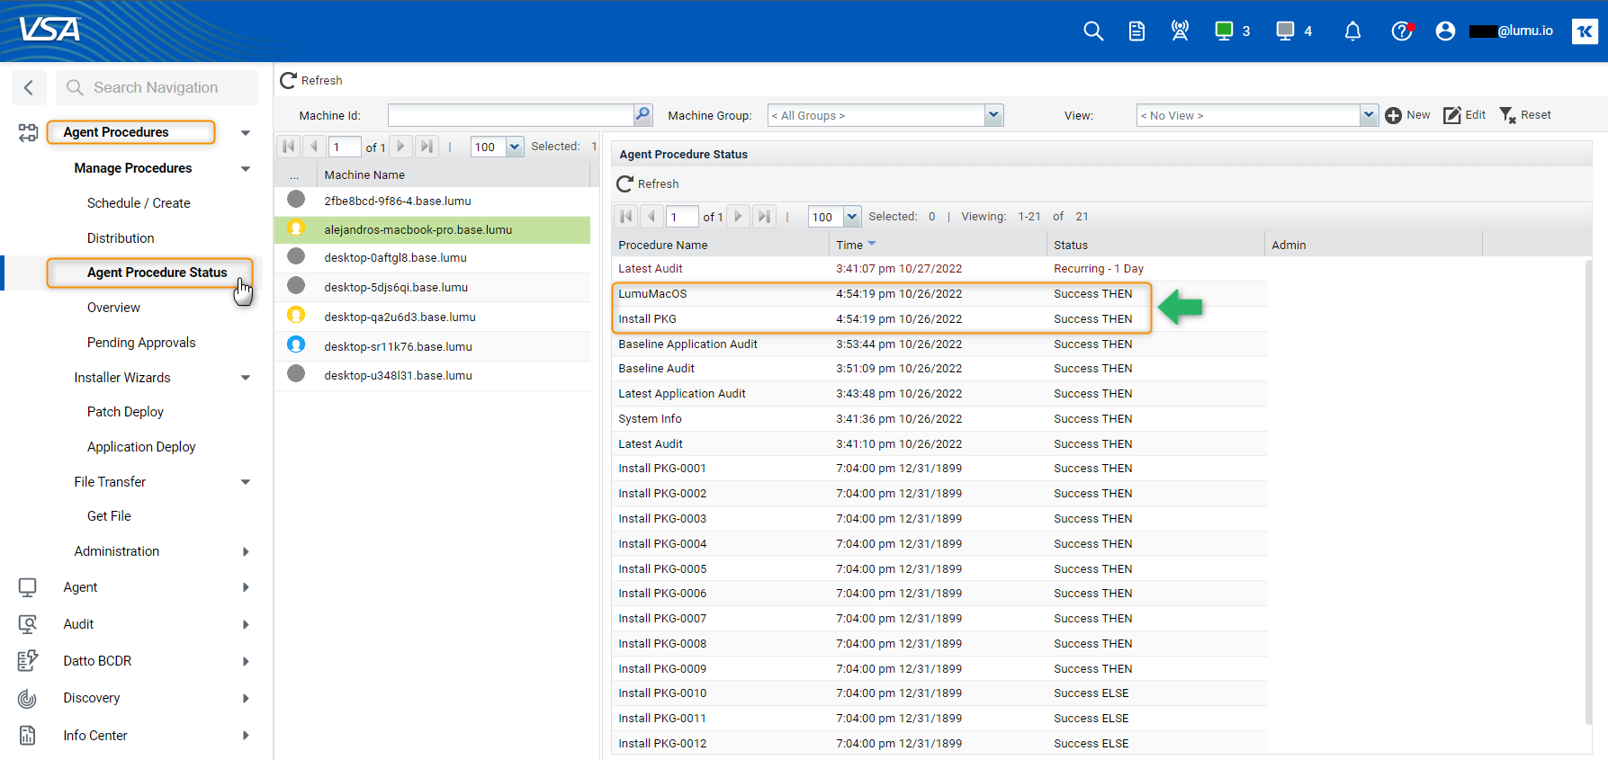This screenshot has height=760, width=1608.
Task: Click the search magnifier icon in top bar
Action: (x=1093, y=31)
